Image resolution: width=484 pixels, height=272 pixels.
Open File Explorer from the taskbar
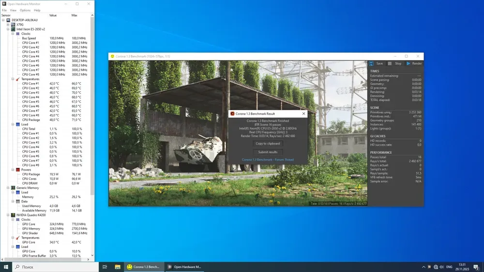tap(118, 267)
